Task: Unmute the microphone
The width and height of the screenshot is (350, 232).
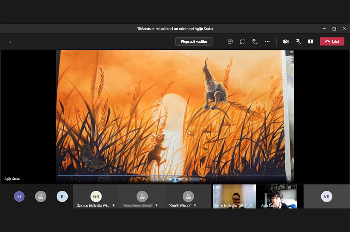Action: pyautogui.click(x=298, y=41)
